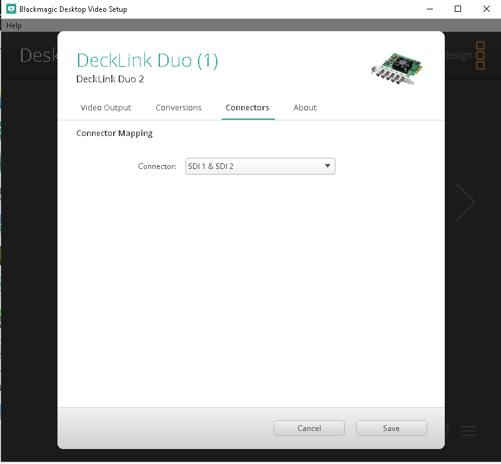Screen dimensions: 501x464
Task: Open the Connector dropdown showing SDI 1 & SDI 2
Action: click(260, 166)
